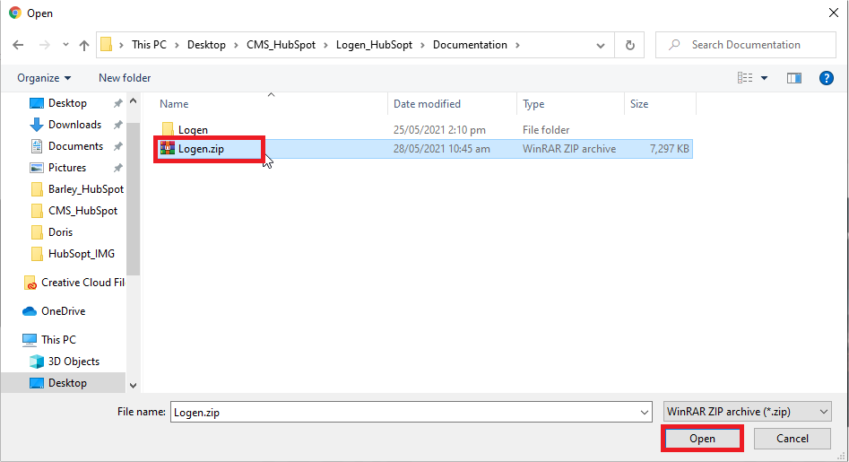Open the file type filter dropdown
849x462 pixels.
coord(747,412)
